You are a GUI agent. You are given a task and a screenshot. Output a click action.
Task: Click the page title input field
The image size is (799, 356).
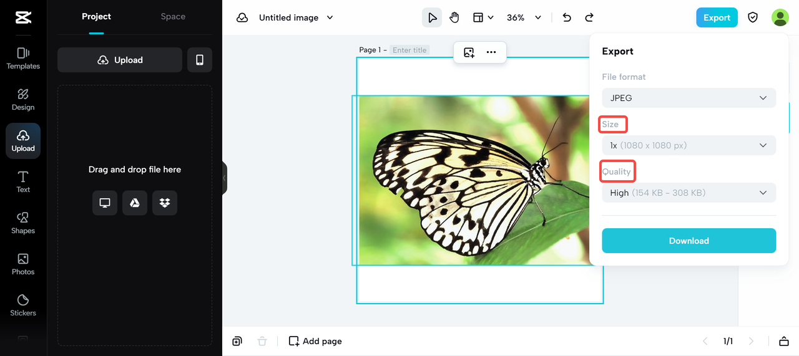point(410,50)
